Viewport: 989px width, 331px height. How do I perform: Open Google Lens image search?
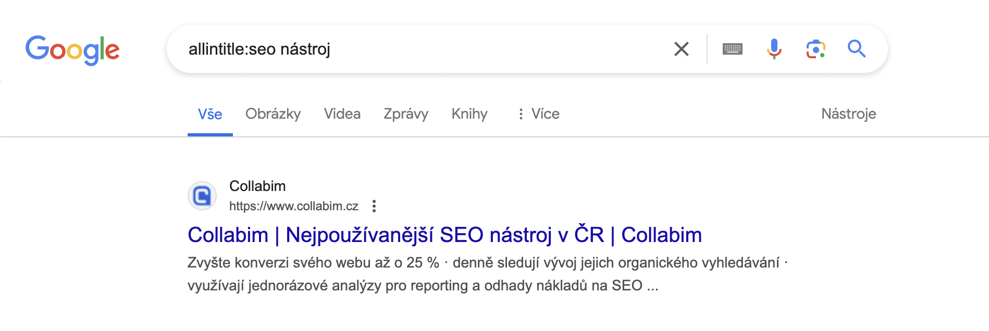tap(815, 49)
